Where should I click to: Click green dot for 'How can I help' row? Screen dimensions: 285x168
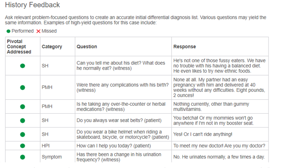(23, 146)
